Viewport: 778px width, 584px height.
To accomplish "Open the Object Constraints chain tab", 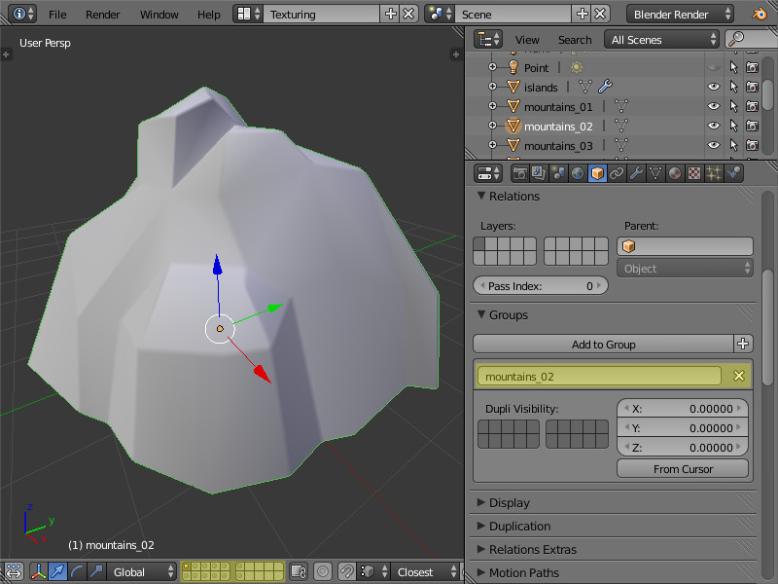I will click(617, 173).
